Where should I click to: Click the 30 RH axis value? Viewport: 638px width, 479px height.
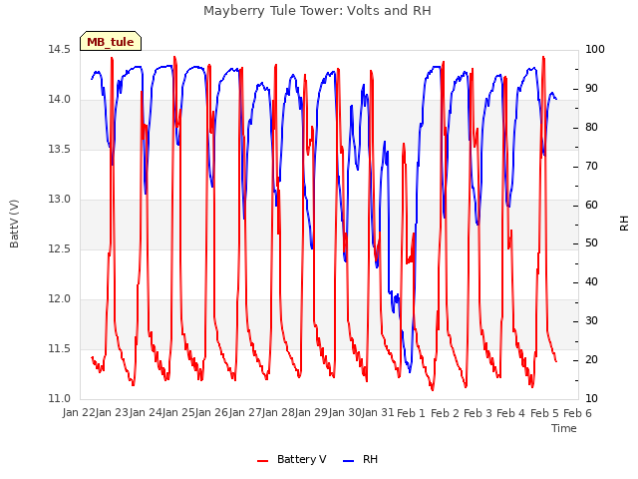[591, 321]
